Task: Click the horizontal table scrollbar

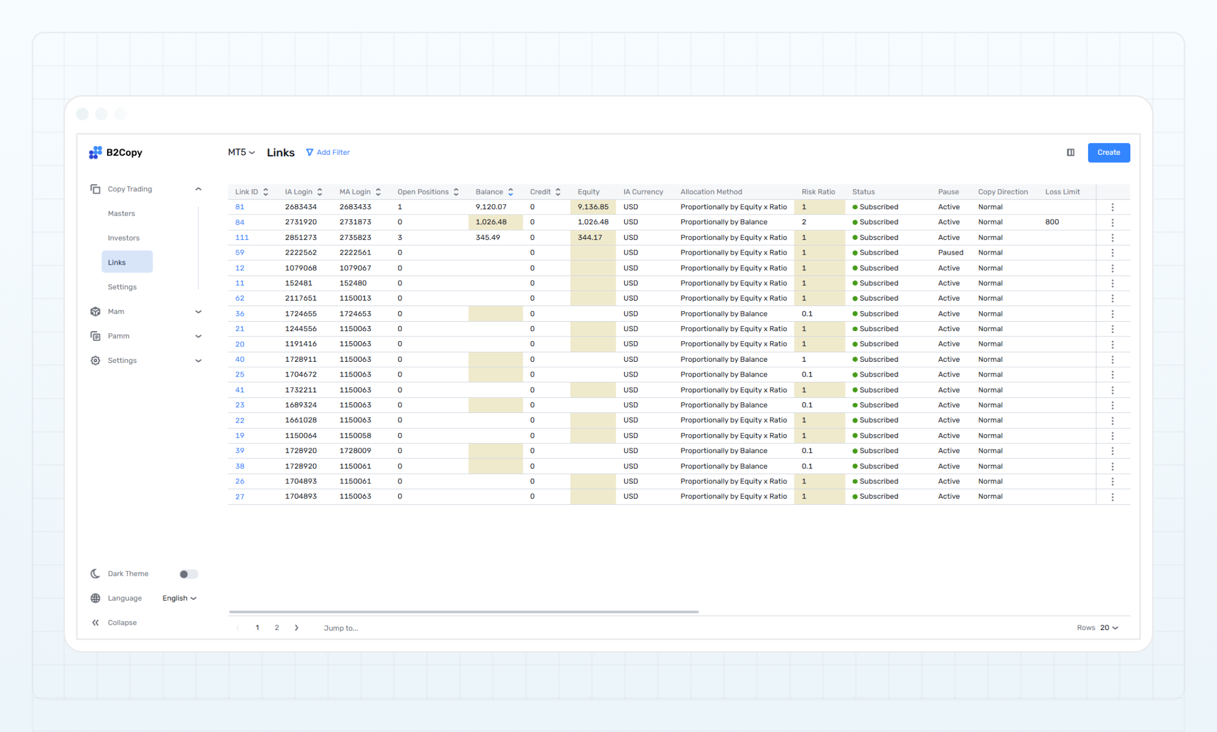Action: coord(463,612)
